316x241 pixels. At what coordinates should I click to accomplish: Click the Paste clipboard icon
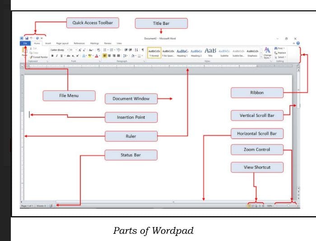[24, 51]
